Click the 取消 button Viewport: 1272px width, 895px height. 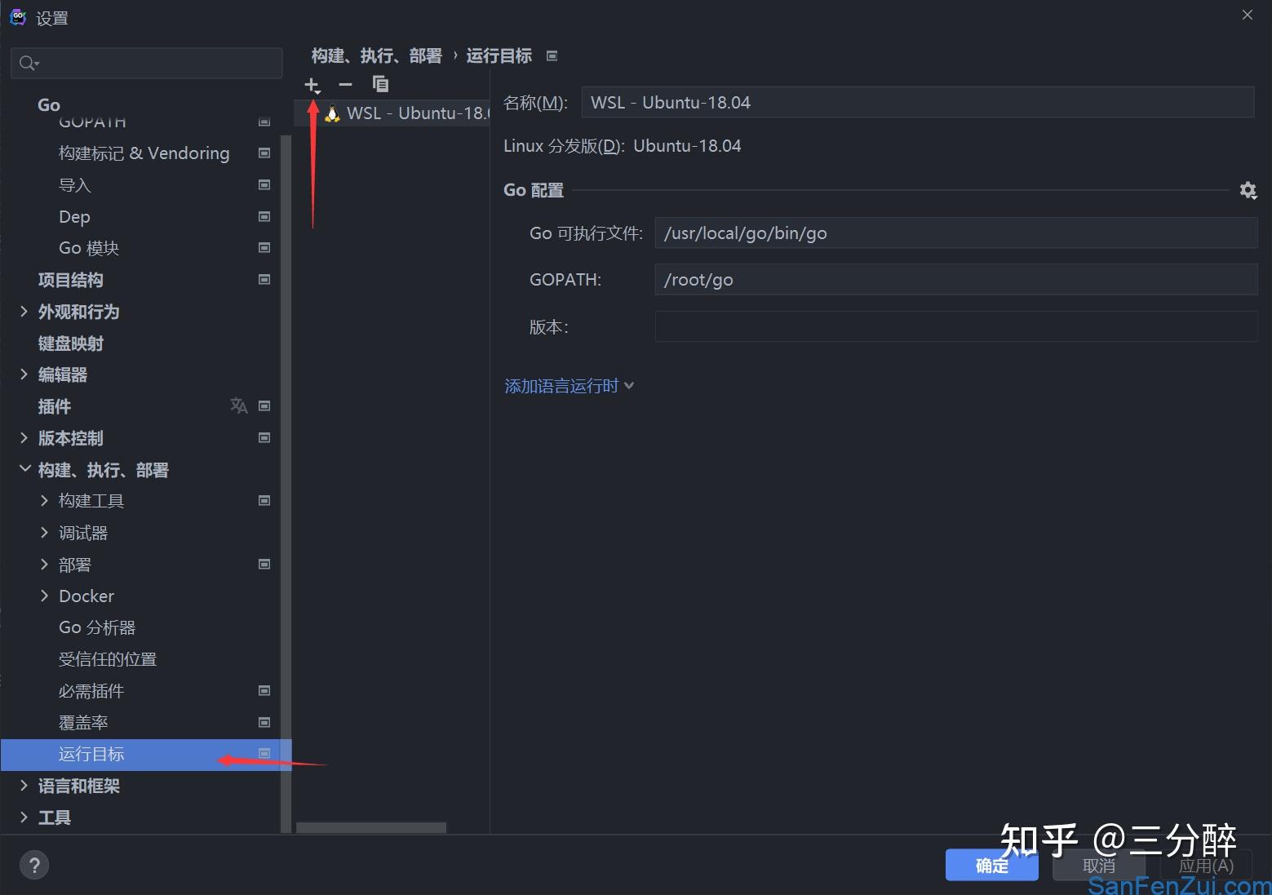pyautogui.click(x=1097, y=865)
